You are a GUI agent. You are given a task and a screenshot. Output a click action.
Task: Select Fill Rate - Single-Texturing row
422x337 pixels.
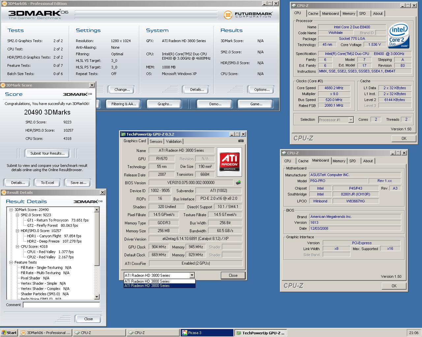46,268
